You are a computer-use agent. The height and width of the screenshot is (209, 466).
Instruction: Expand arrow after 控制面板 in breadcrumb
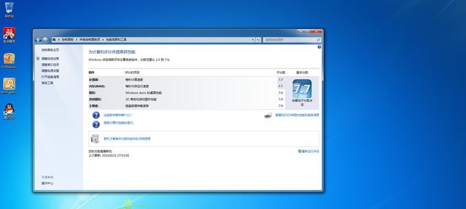tap(77, 40)
